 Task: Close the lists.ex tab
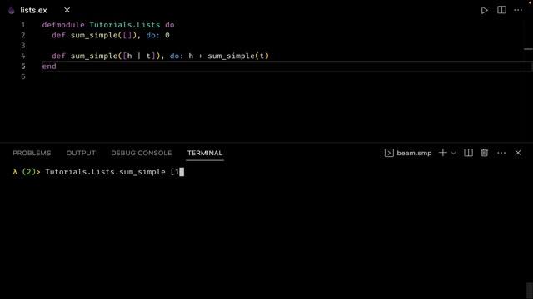67,10
